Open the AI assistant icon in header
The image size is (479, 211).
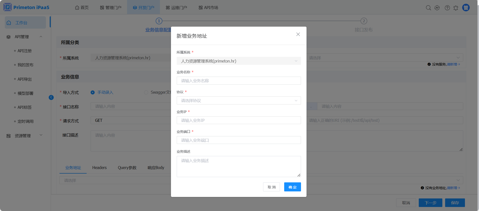tap(437, 8)
